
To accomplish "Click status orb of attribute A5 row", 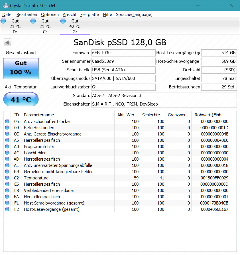I will point(7,140).
